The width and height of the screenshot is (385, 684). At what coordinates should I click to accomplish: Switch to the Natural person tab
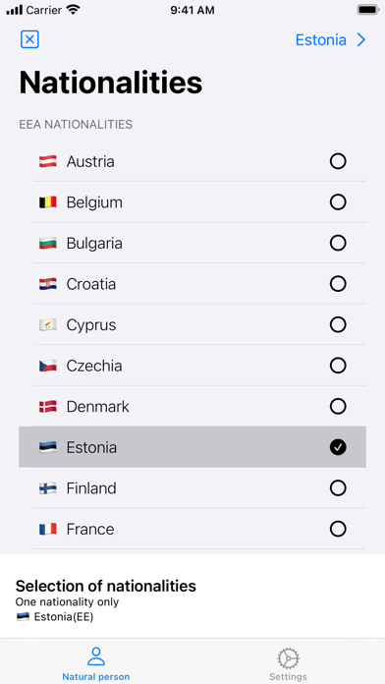(x=96, y=662)
